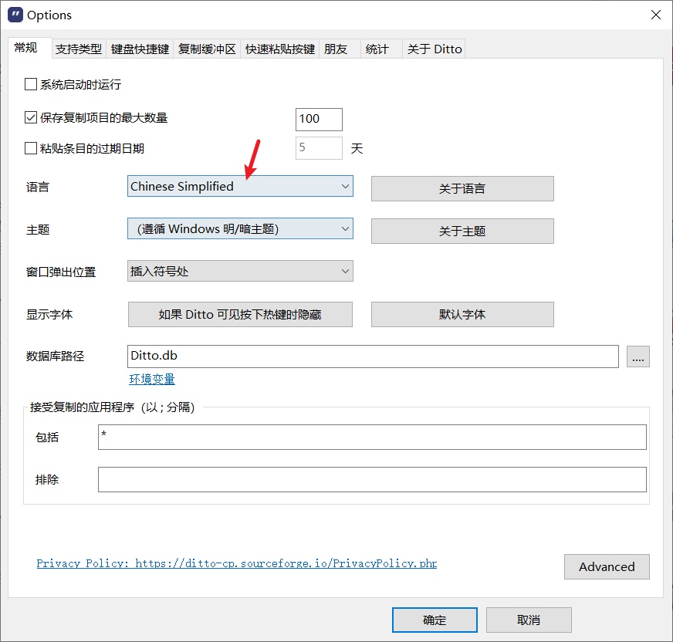
Task: Click the Advanced button
Action: (607, 566)
